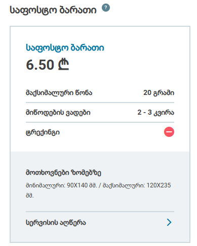Click the divider above სერვისის აღწერა

pyautogui.click(x=100, y=212)
